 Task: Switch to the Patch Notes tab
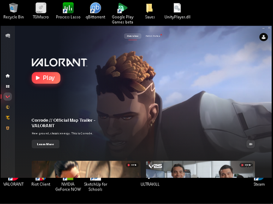click(153, 36)
